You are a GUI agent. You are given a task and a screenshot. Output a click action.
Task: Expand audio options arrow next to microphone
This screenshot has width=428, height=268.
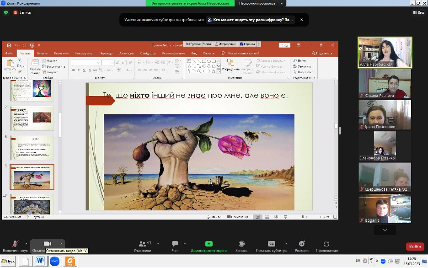[x=26, y=244]
